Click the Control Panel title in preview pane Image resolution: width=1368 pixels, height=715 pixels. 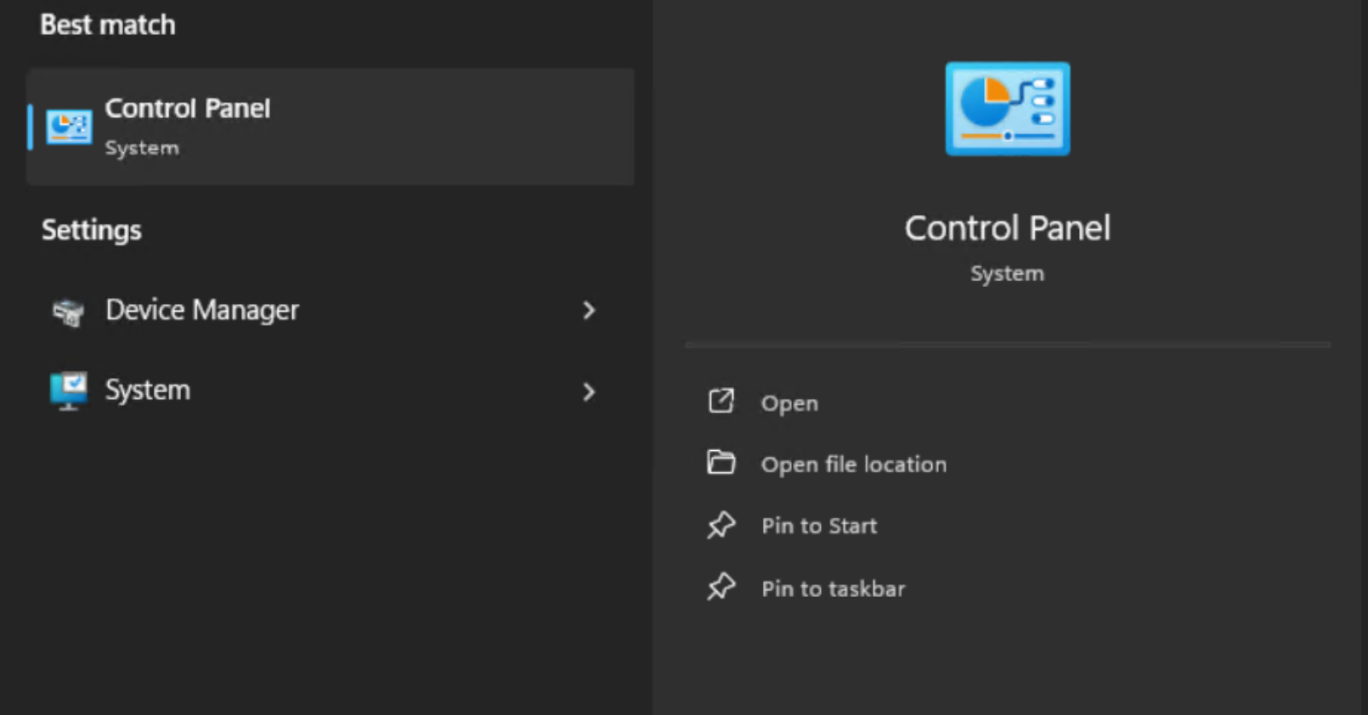point(1007,228)
